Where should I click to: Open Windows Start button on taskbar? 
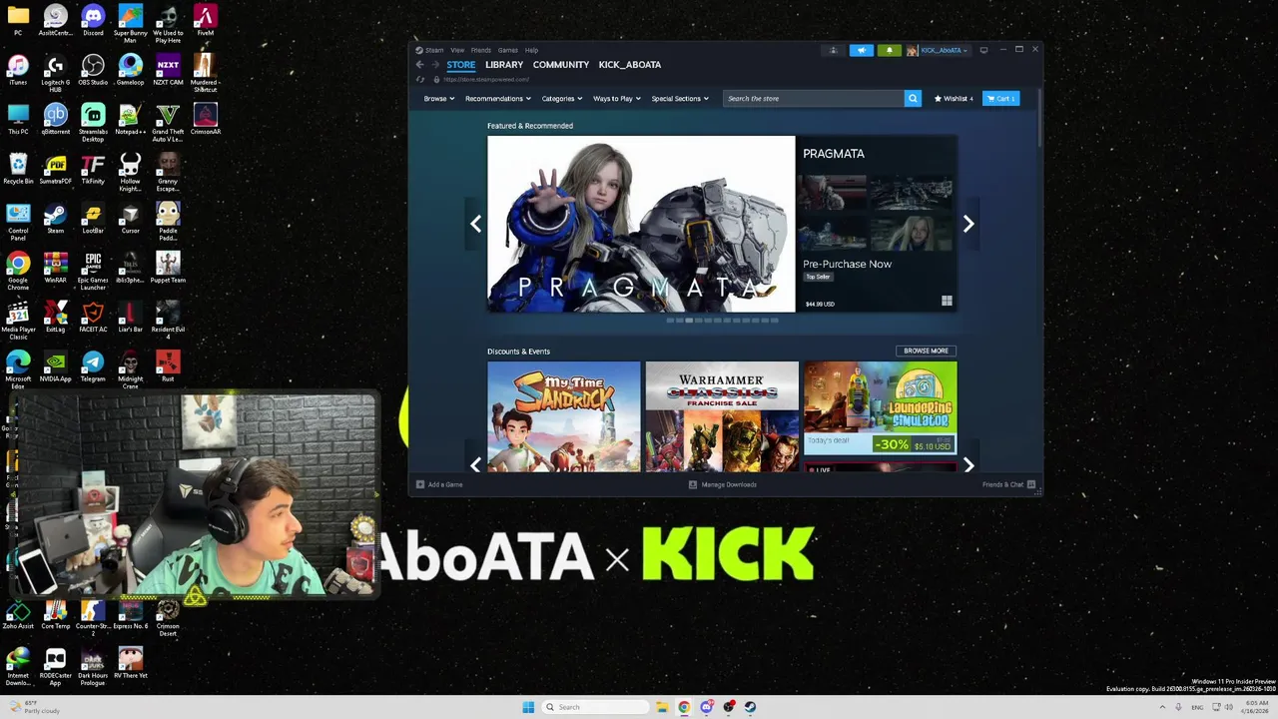[x=528, y=707]
